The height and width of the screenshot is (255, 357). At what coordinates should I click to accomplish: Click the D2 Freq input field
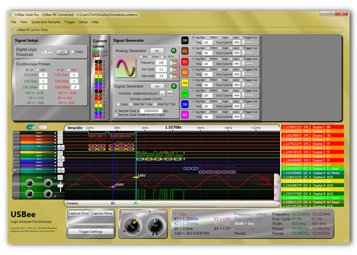207,64
